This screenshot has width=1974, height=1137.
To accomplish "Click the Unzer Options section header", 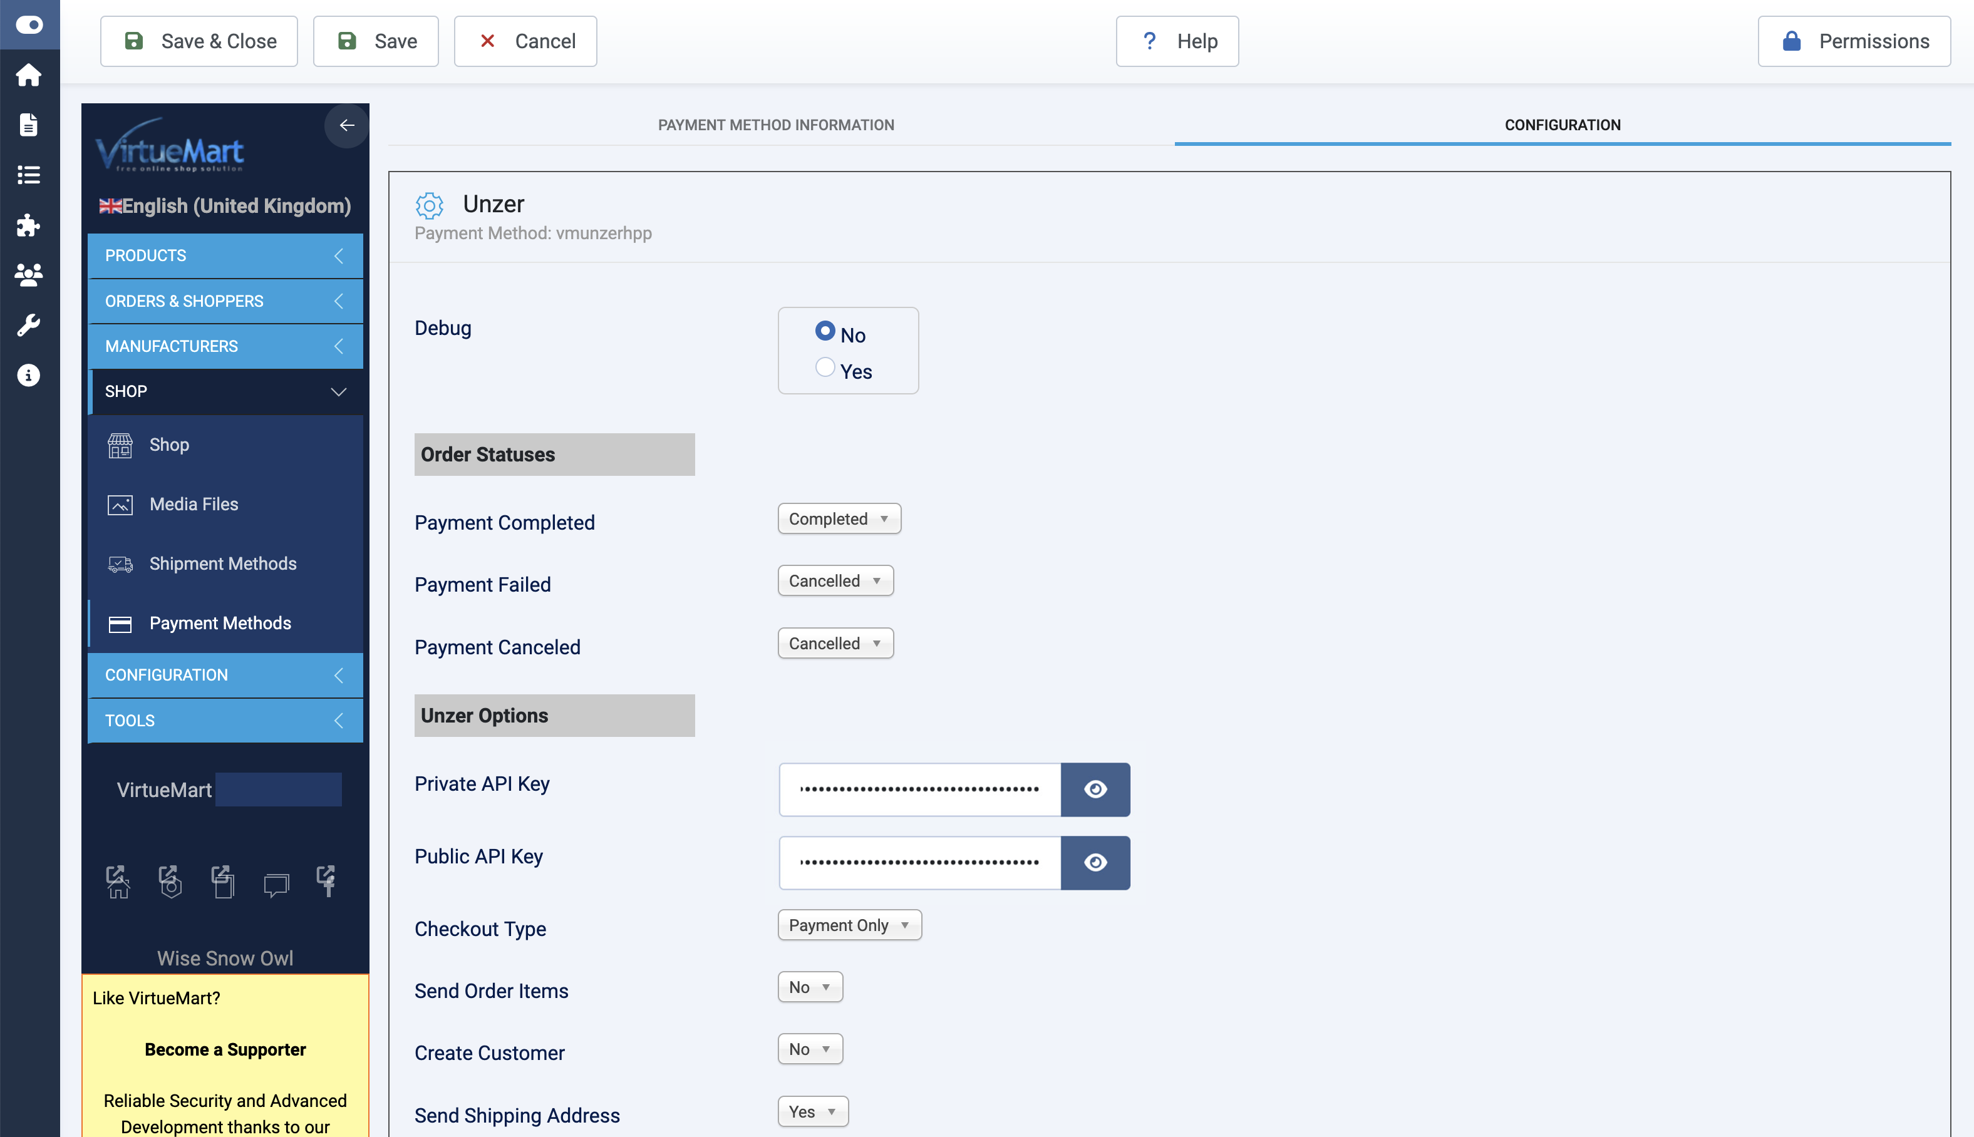I will [x=554, y=715].
